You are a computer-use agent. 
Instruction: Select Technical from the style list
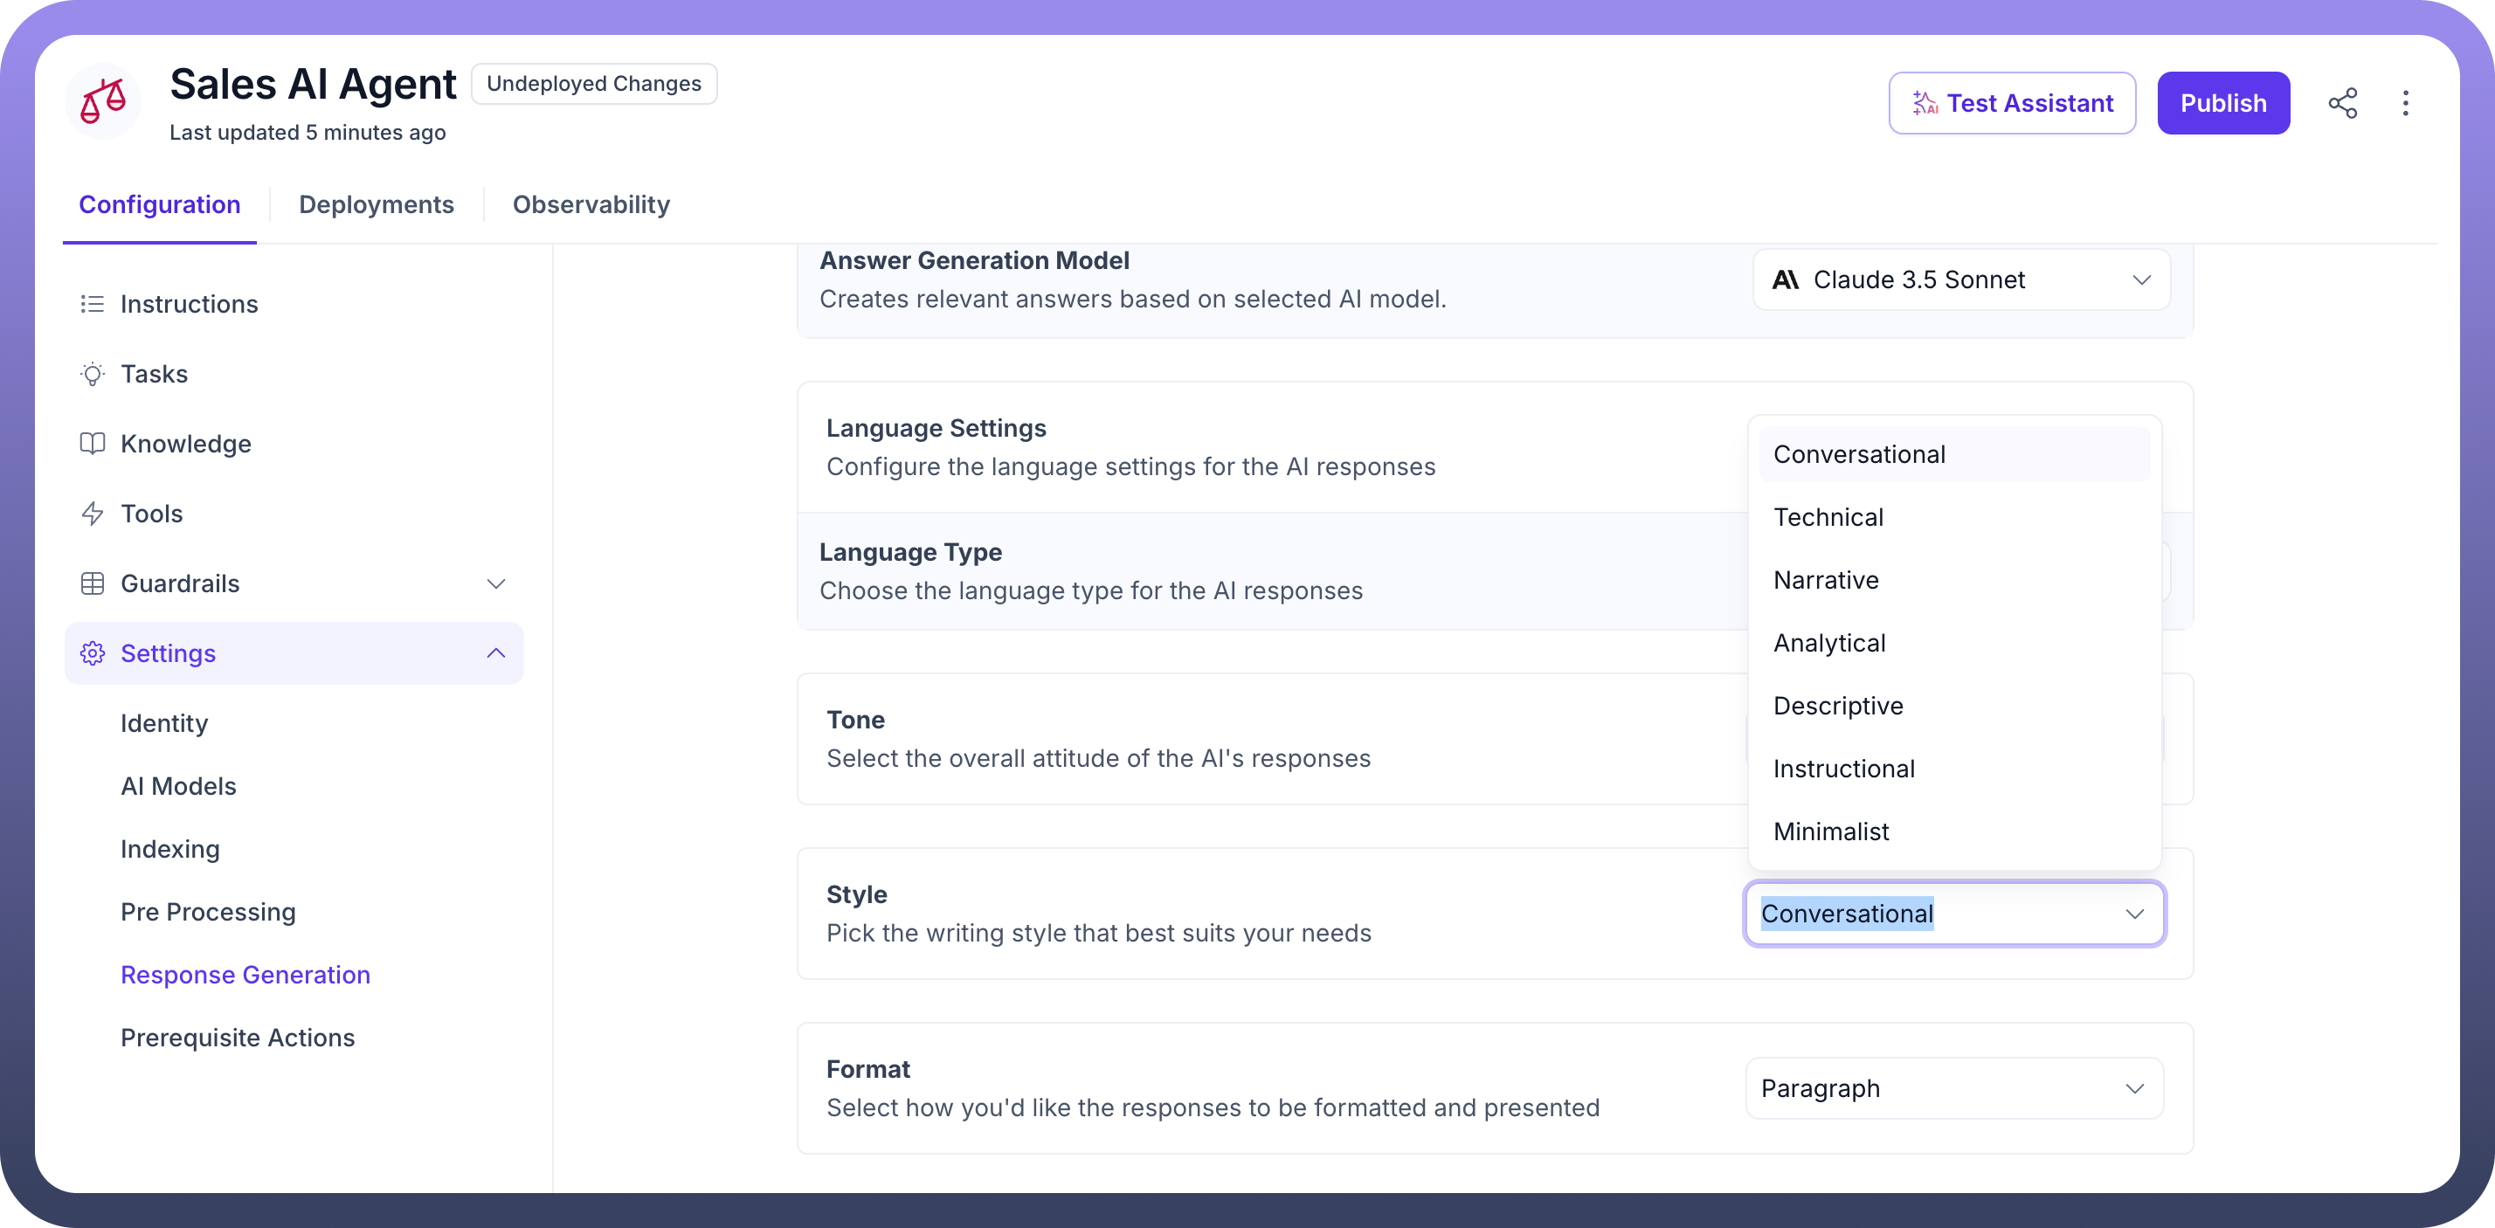pyautogui.click(x=1828, y=517)
